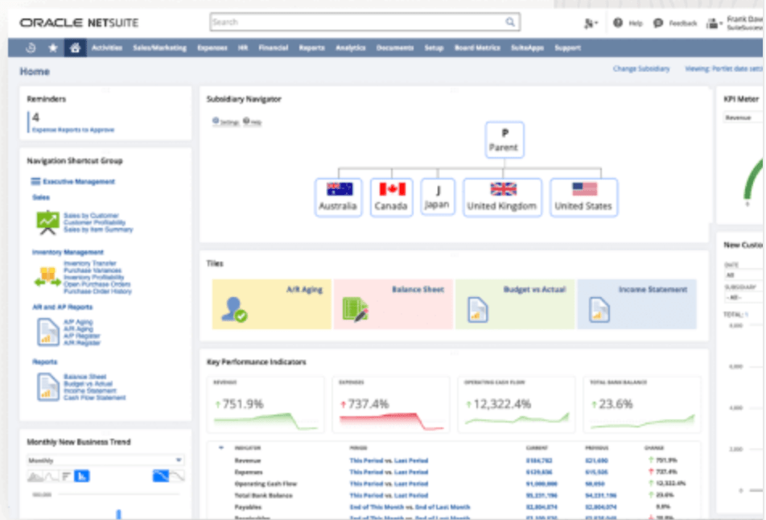Viewport: 766px width, 520px height.
Task: Open the Monthly dropdown in Business Trend
Action: [x=105, y=460]
